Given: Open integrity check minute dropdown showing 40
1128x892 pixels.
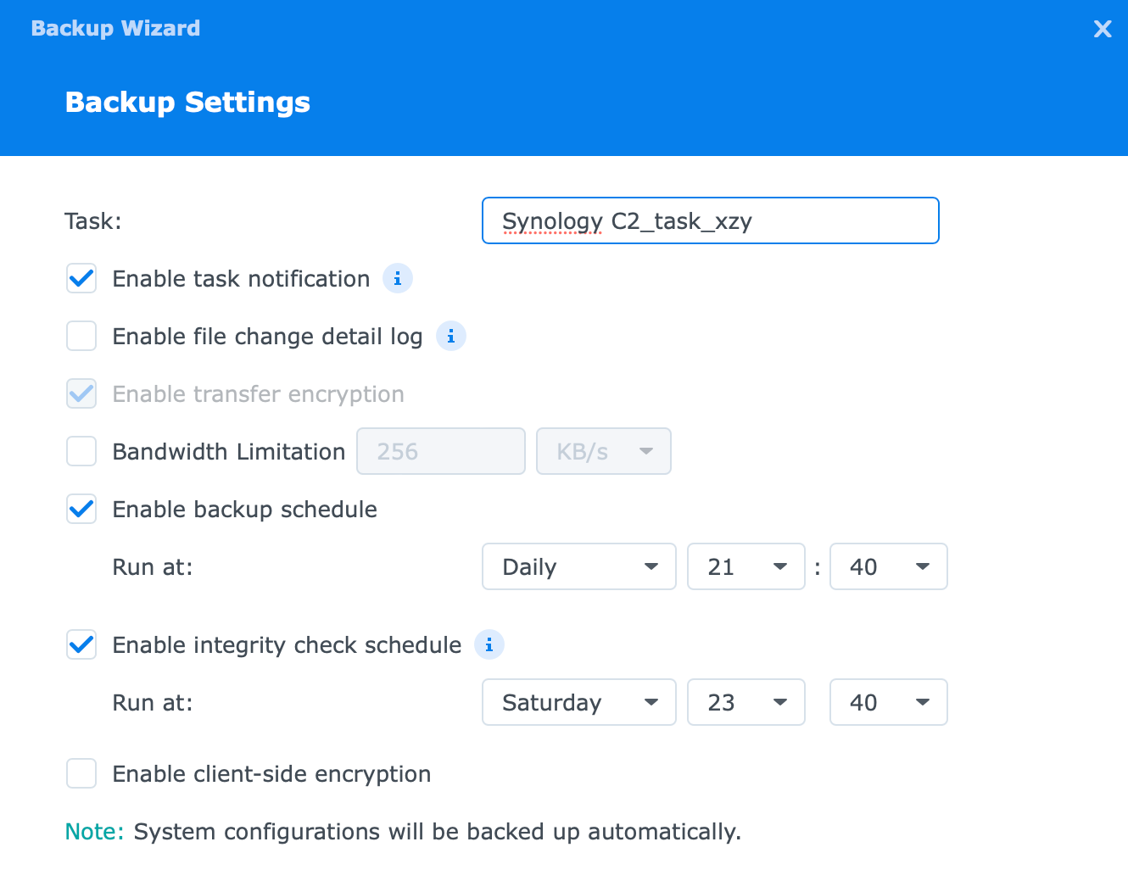Looking at the screenshot, I should tap(889, 702).
